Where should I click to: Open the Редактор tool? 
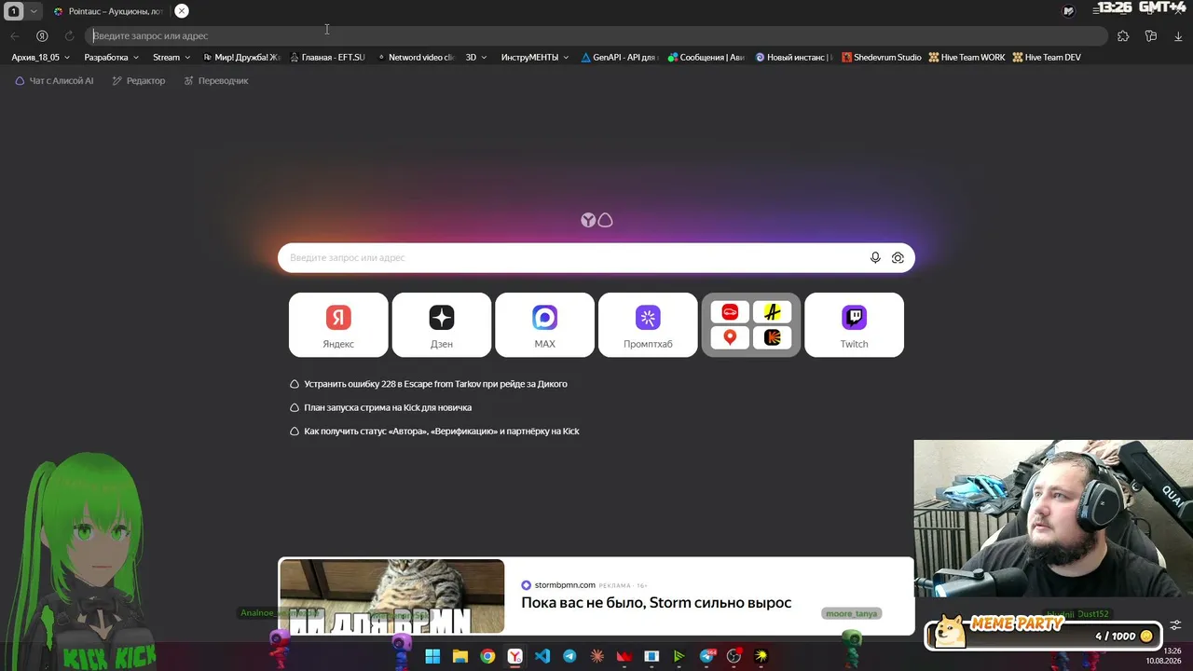pos(139,81)
